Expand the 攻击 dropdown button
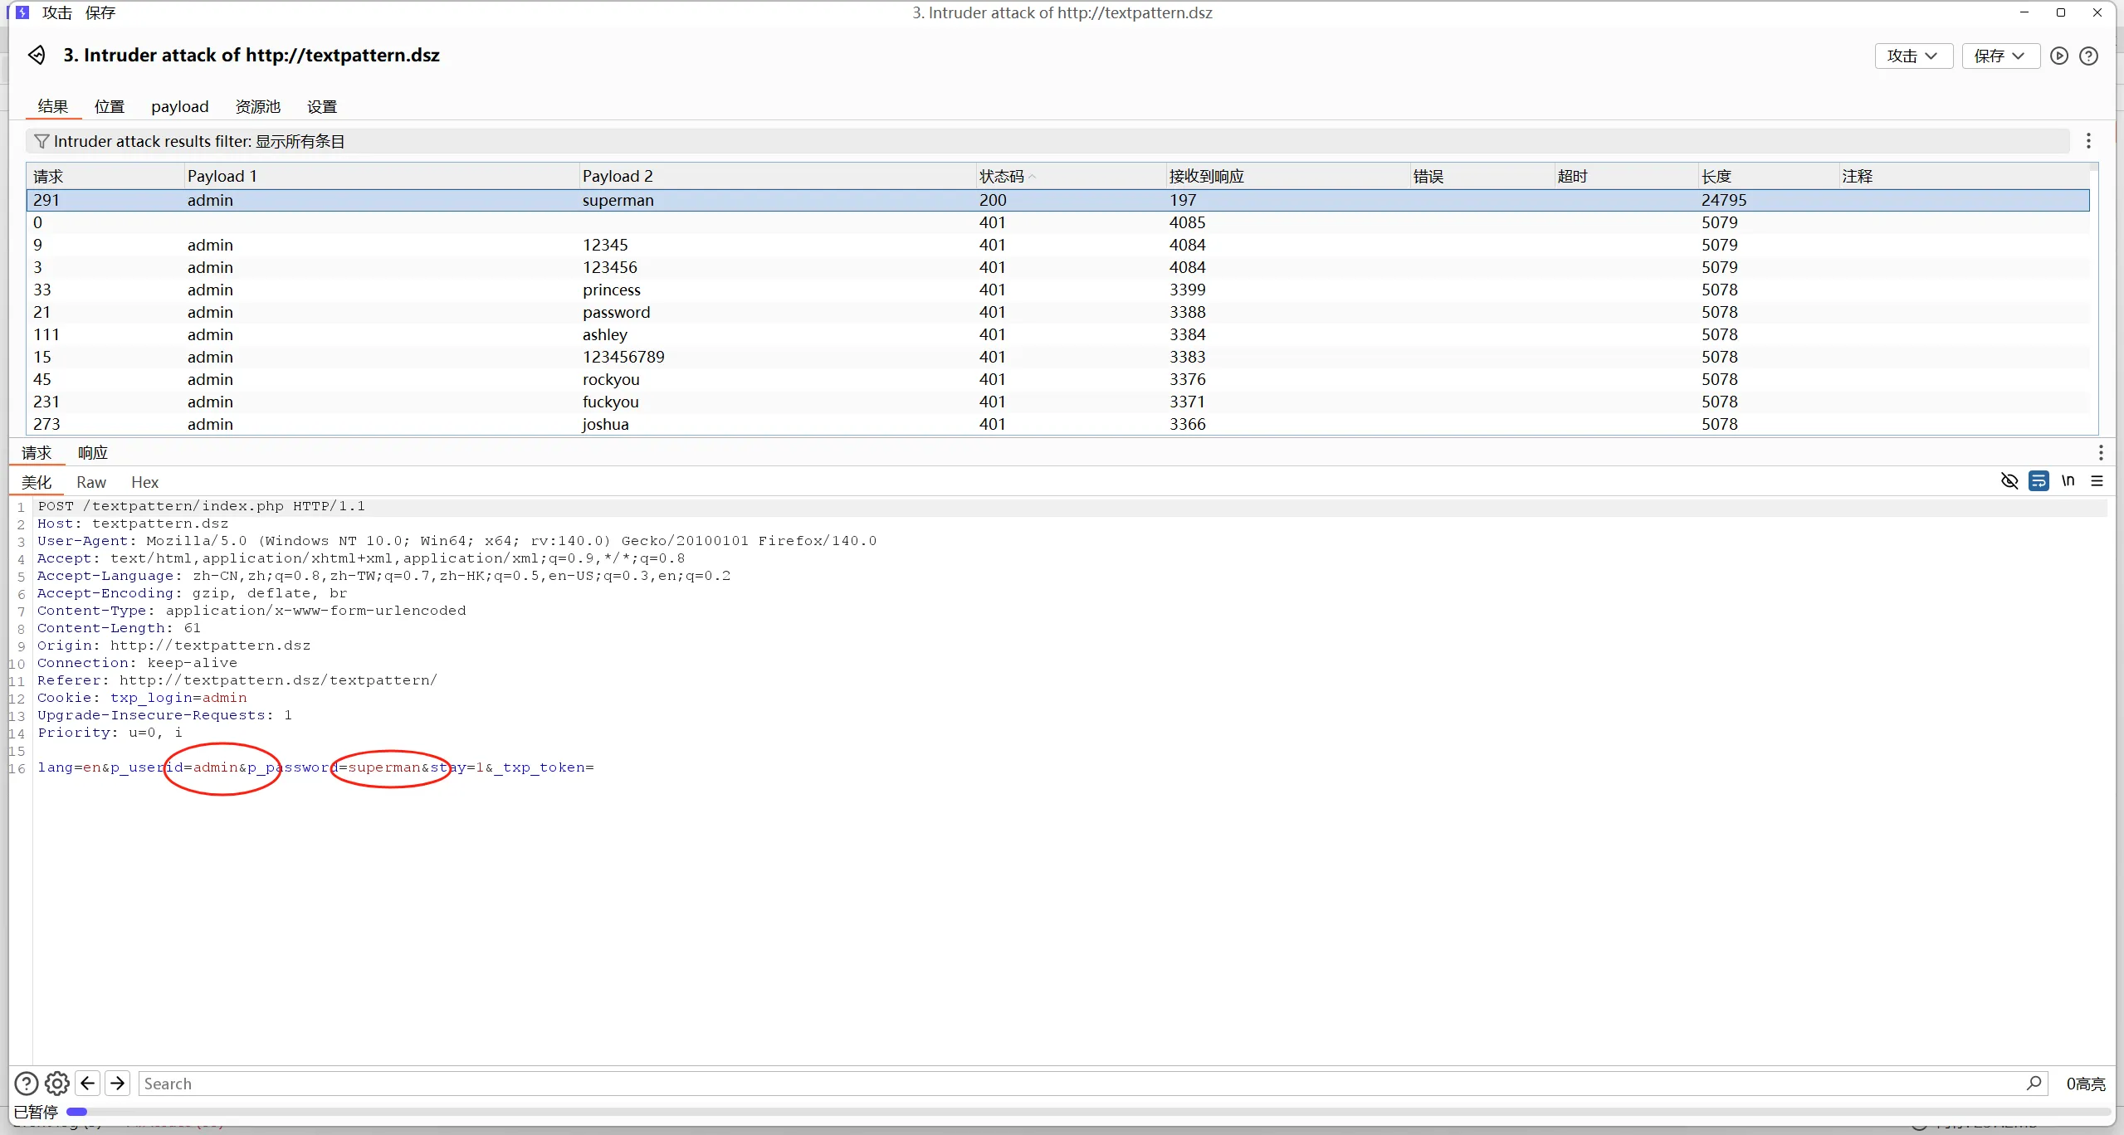The image size is (2124, 1135). [x=1913, y=56]
